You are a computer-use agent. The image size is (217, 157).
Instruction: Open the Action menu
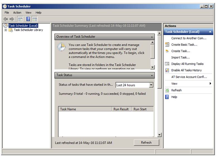coord(17,13)
